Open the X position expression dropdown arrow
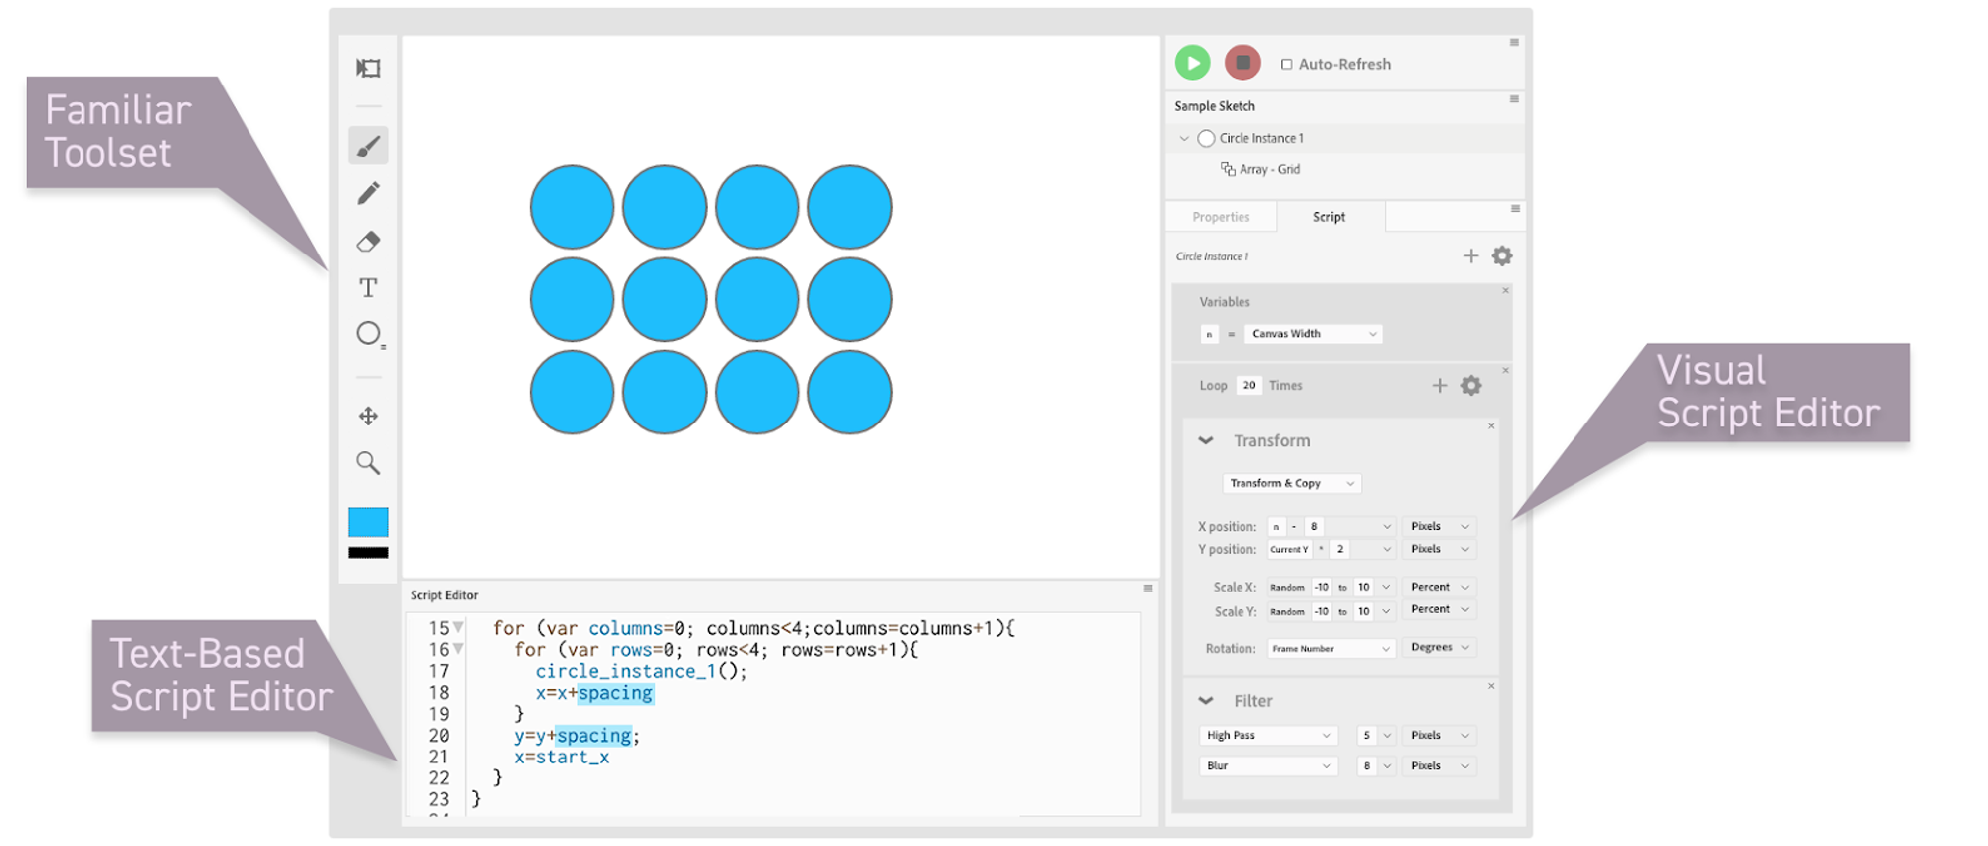 click(x=1387, y=527)
